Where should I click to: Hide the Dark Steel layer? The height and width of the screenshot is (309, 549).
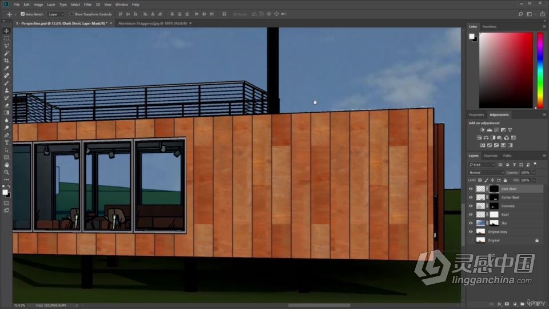(x=471, y=189)
